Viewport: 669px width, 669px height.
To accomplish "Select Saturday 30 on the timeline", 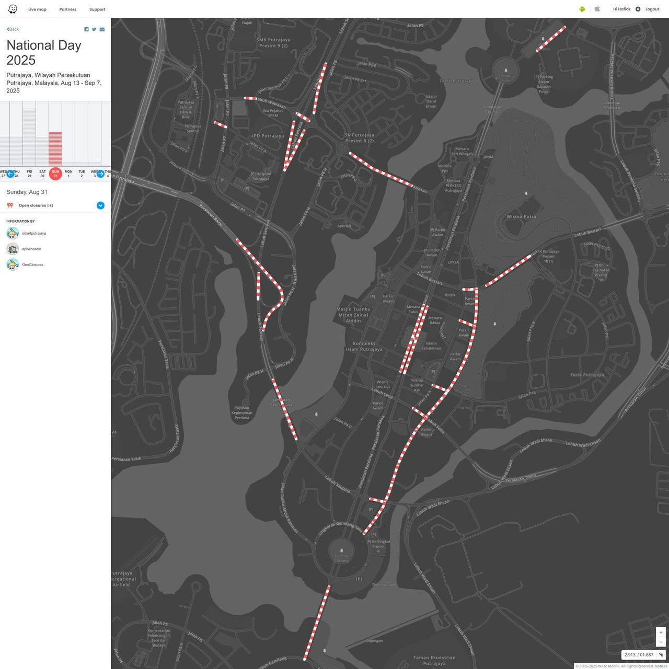I will 42,174.
